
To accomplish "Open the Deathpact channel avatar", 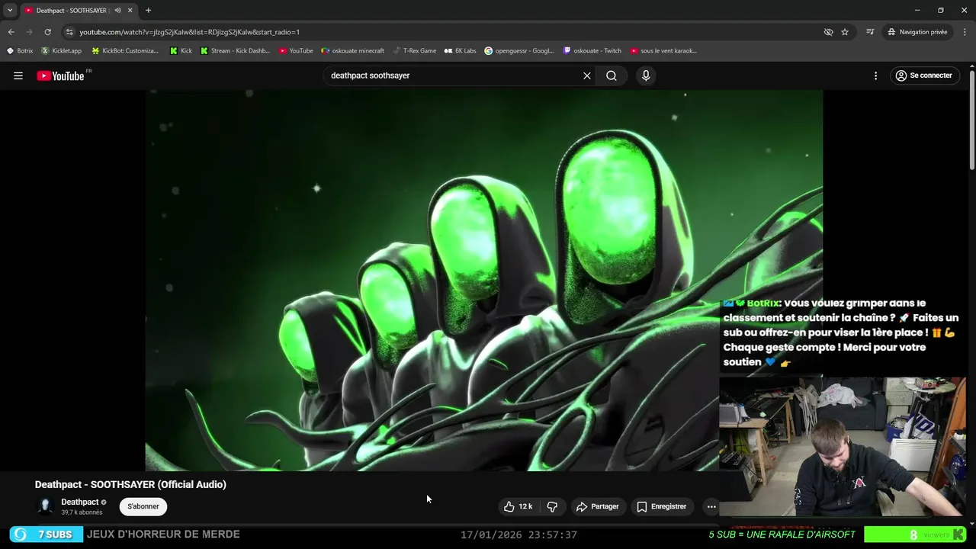I will 45,506.
